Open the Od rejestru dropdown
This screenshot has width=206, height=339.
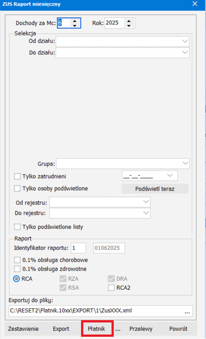[146, 202]
